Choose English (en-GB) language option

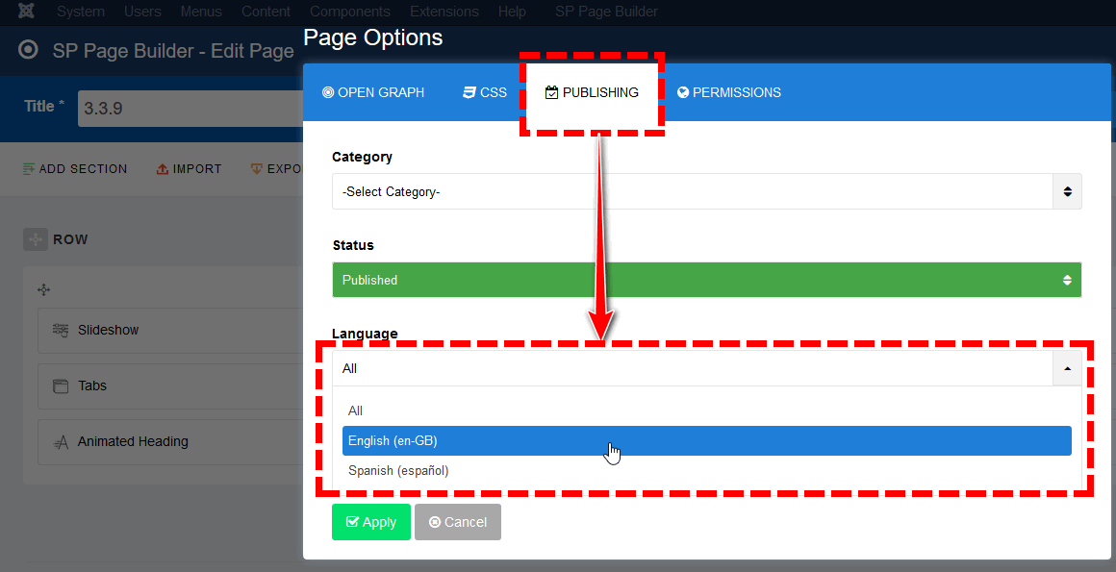click(x=707, y=440)
